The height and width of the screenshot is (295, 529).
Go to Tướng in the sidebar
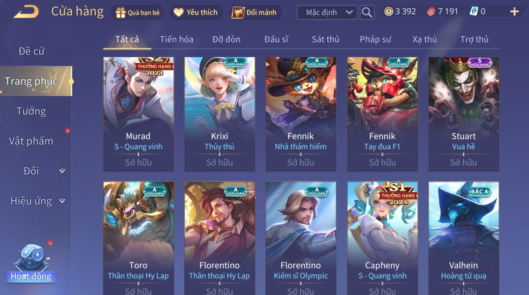[x=31, y=111]
